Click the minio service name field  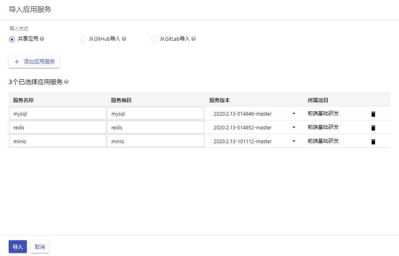pyautogui.click(x=58, y=141)
